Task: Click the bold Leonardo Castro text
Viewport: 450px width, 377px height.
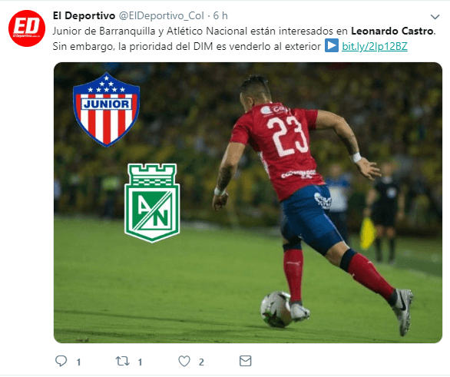Action: (x=392, y=31)
